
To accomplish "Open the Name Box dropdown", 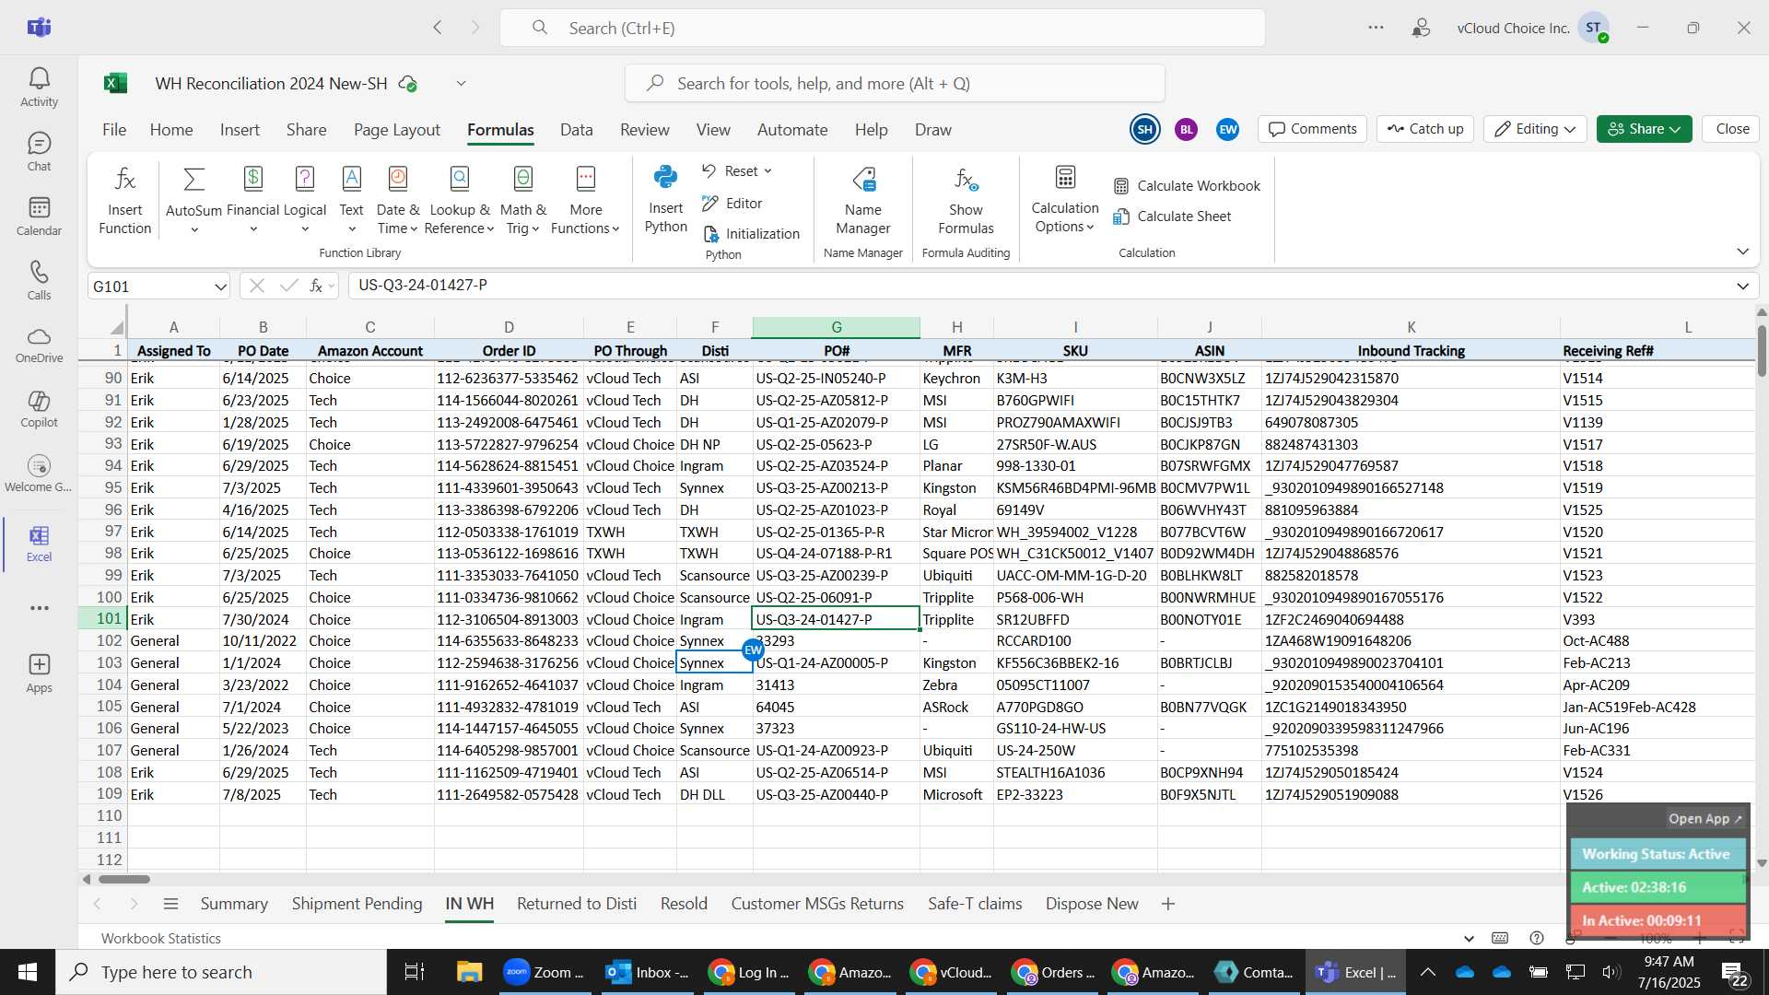I will [x=220, y=287].
